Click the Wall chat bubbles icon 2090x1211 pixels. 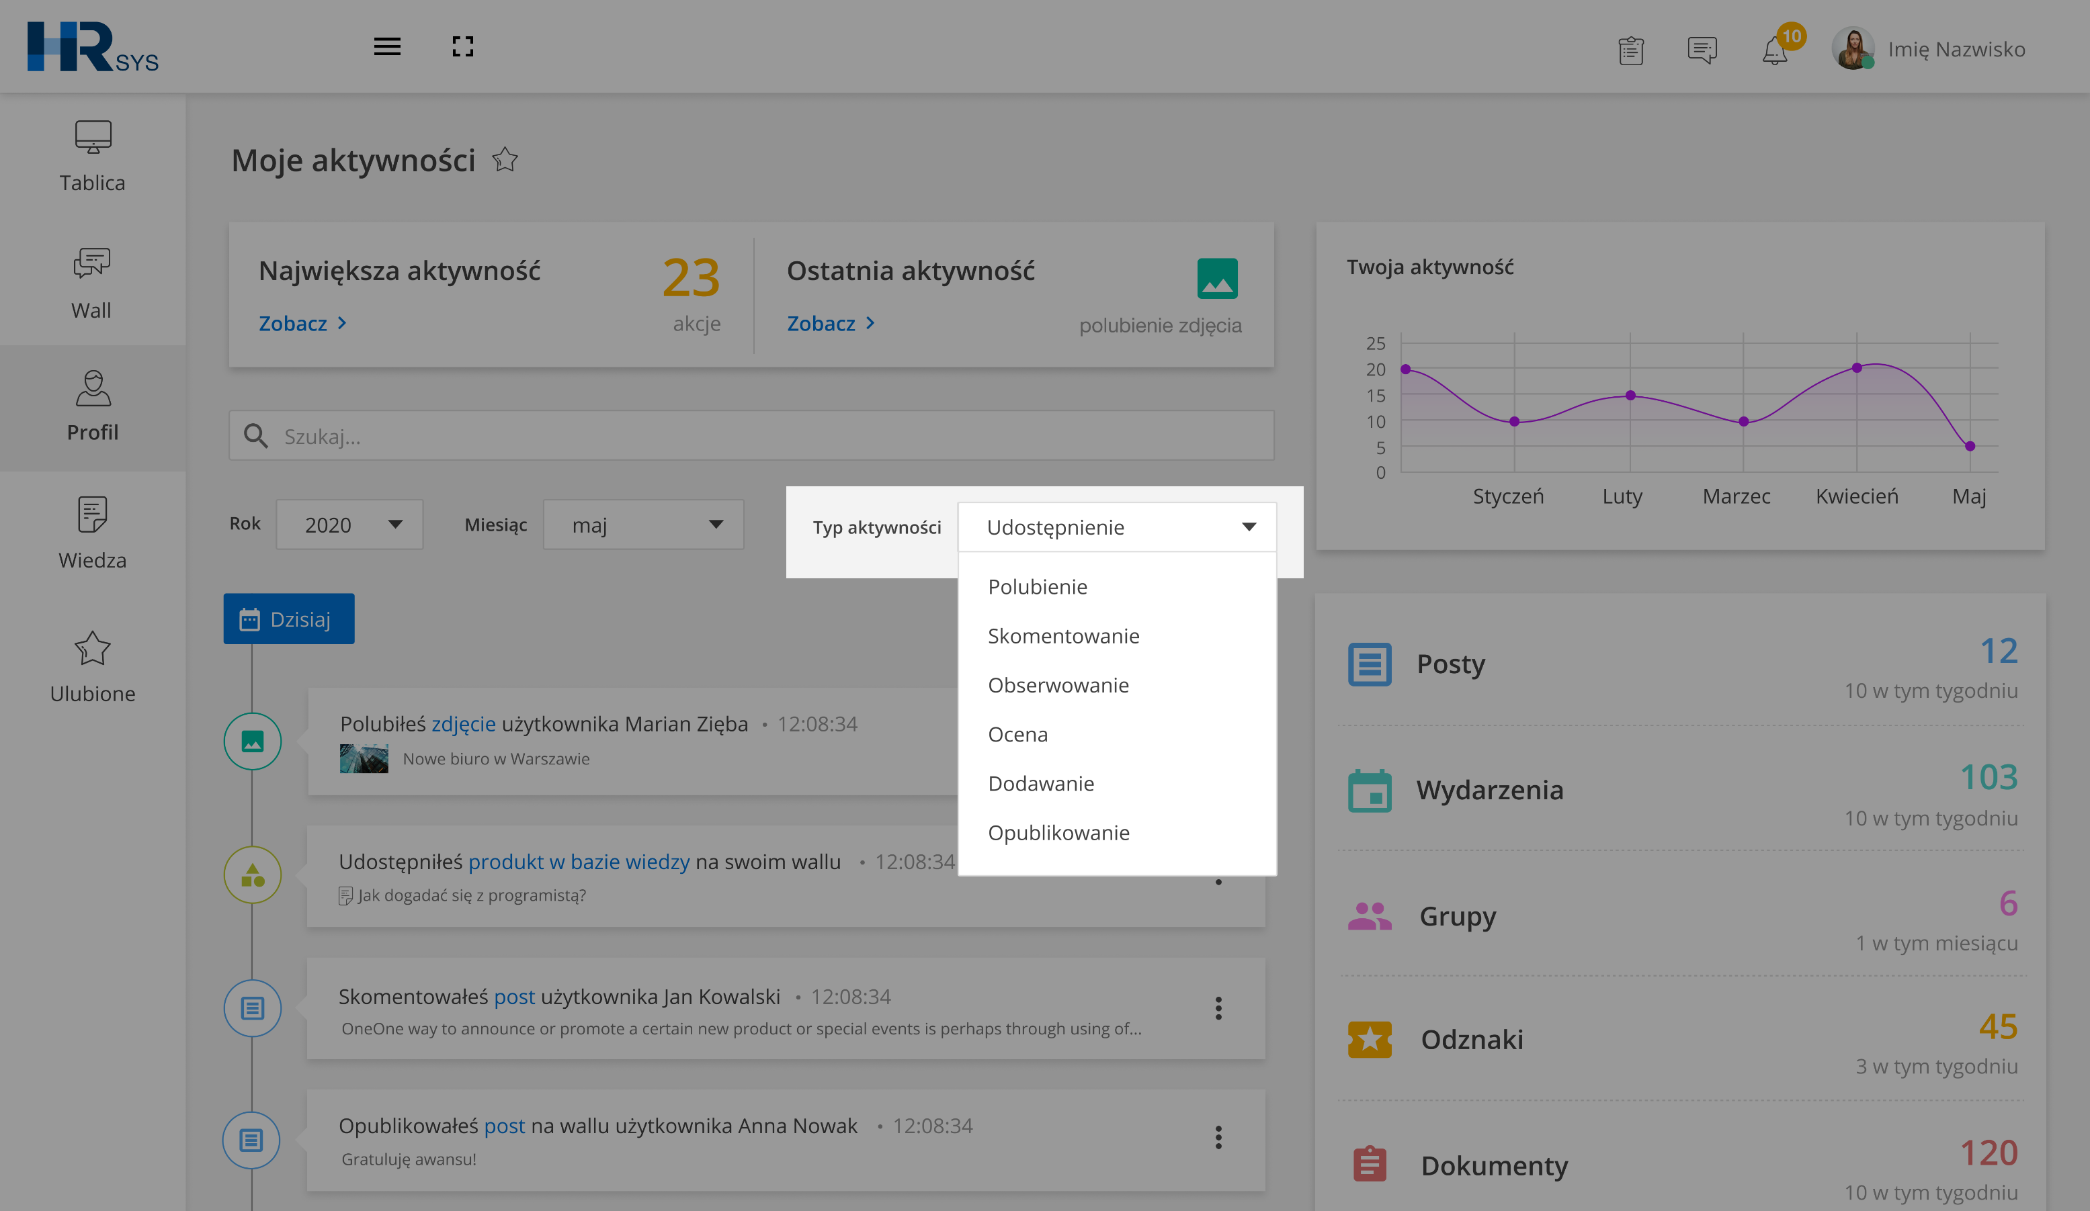point(91,263)
